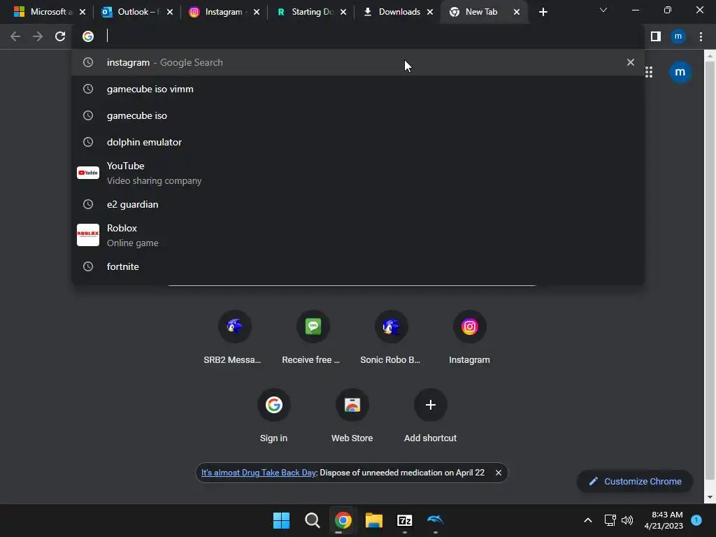Select the 'e2 guardian' suggestion
This screenshot has width=716, height=537.
click(358, 204)
